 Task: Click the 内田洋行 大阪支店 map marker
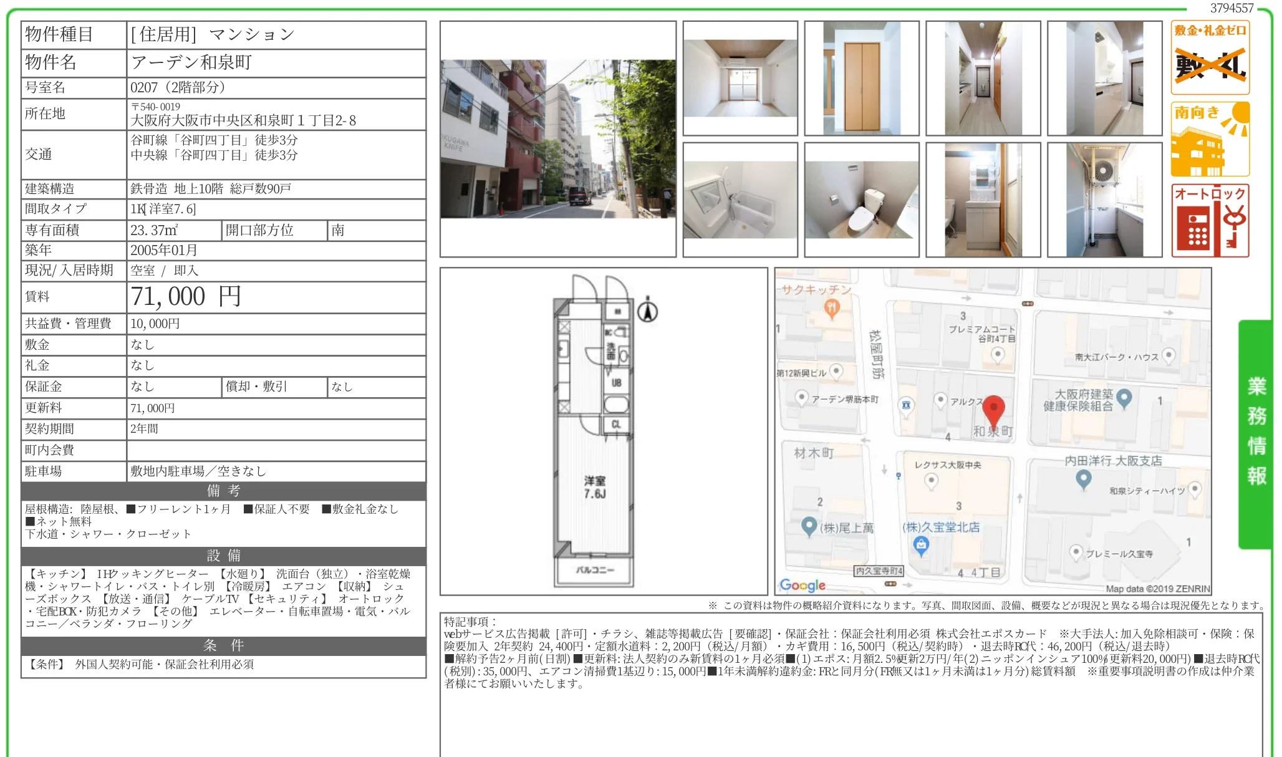(1084, 479)
